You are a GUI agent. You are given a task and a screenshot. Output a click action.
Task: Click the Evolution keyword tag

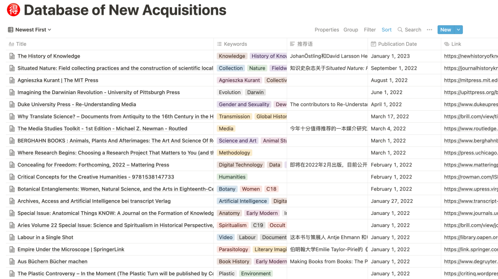pos(230,92)
